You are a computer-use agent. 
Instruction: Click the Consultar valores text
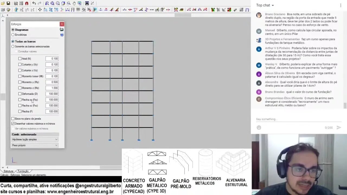tap(27, 51)
